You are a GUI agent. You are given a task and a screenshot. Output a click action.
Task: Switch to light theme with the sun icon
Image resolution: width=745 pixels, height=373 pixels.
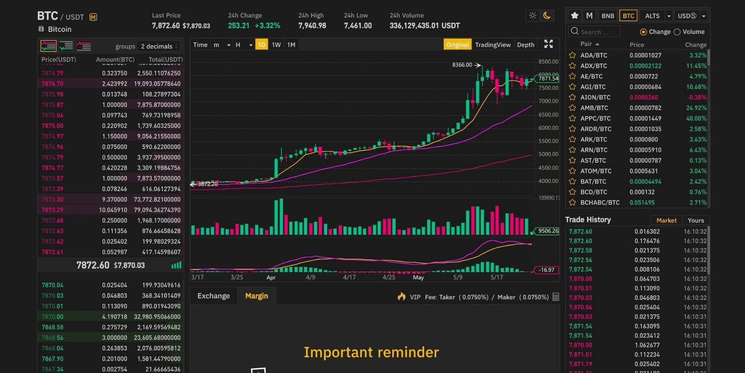tap(532, 15)
